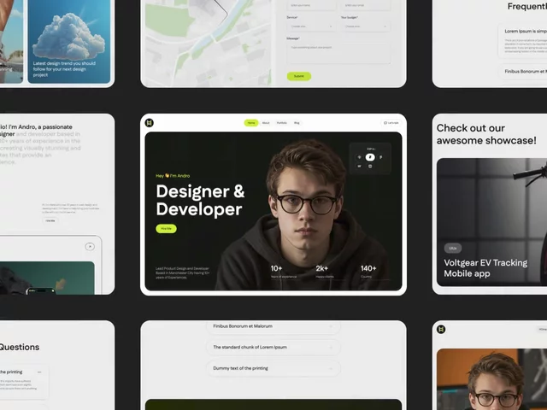Open the 'Latest design trend' cloud blog card

pyautogui.click(x=69, y=41)
